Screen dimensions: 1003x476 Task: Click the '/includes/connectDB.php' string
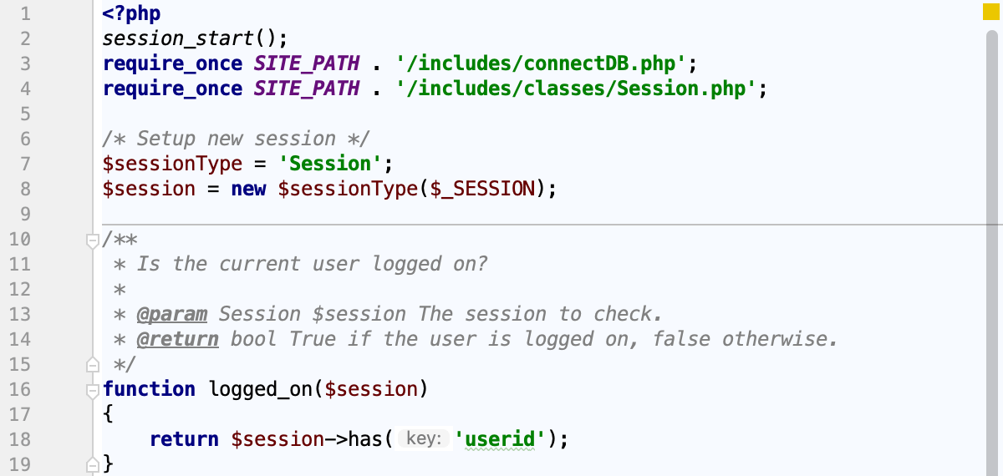[535, 63]
